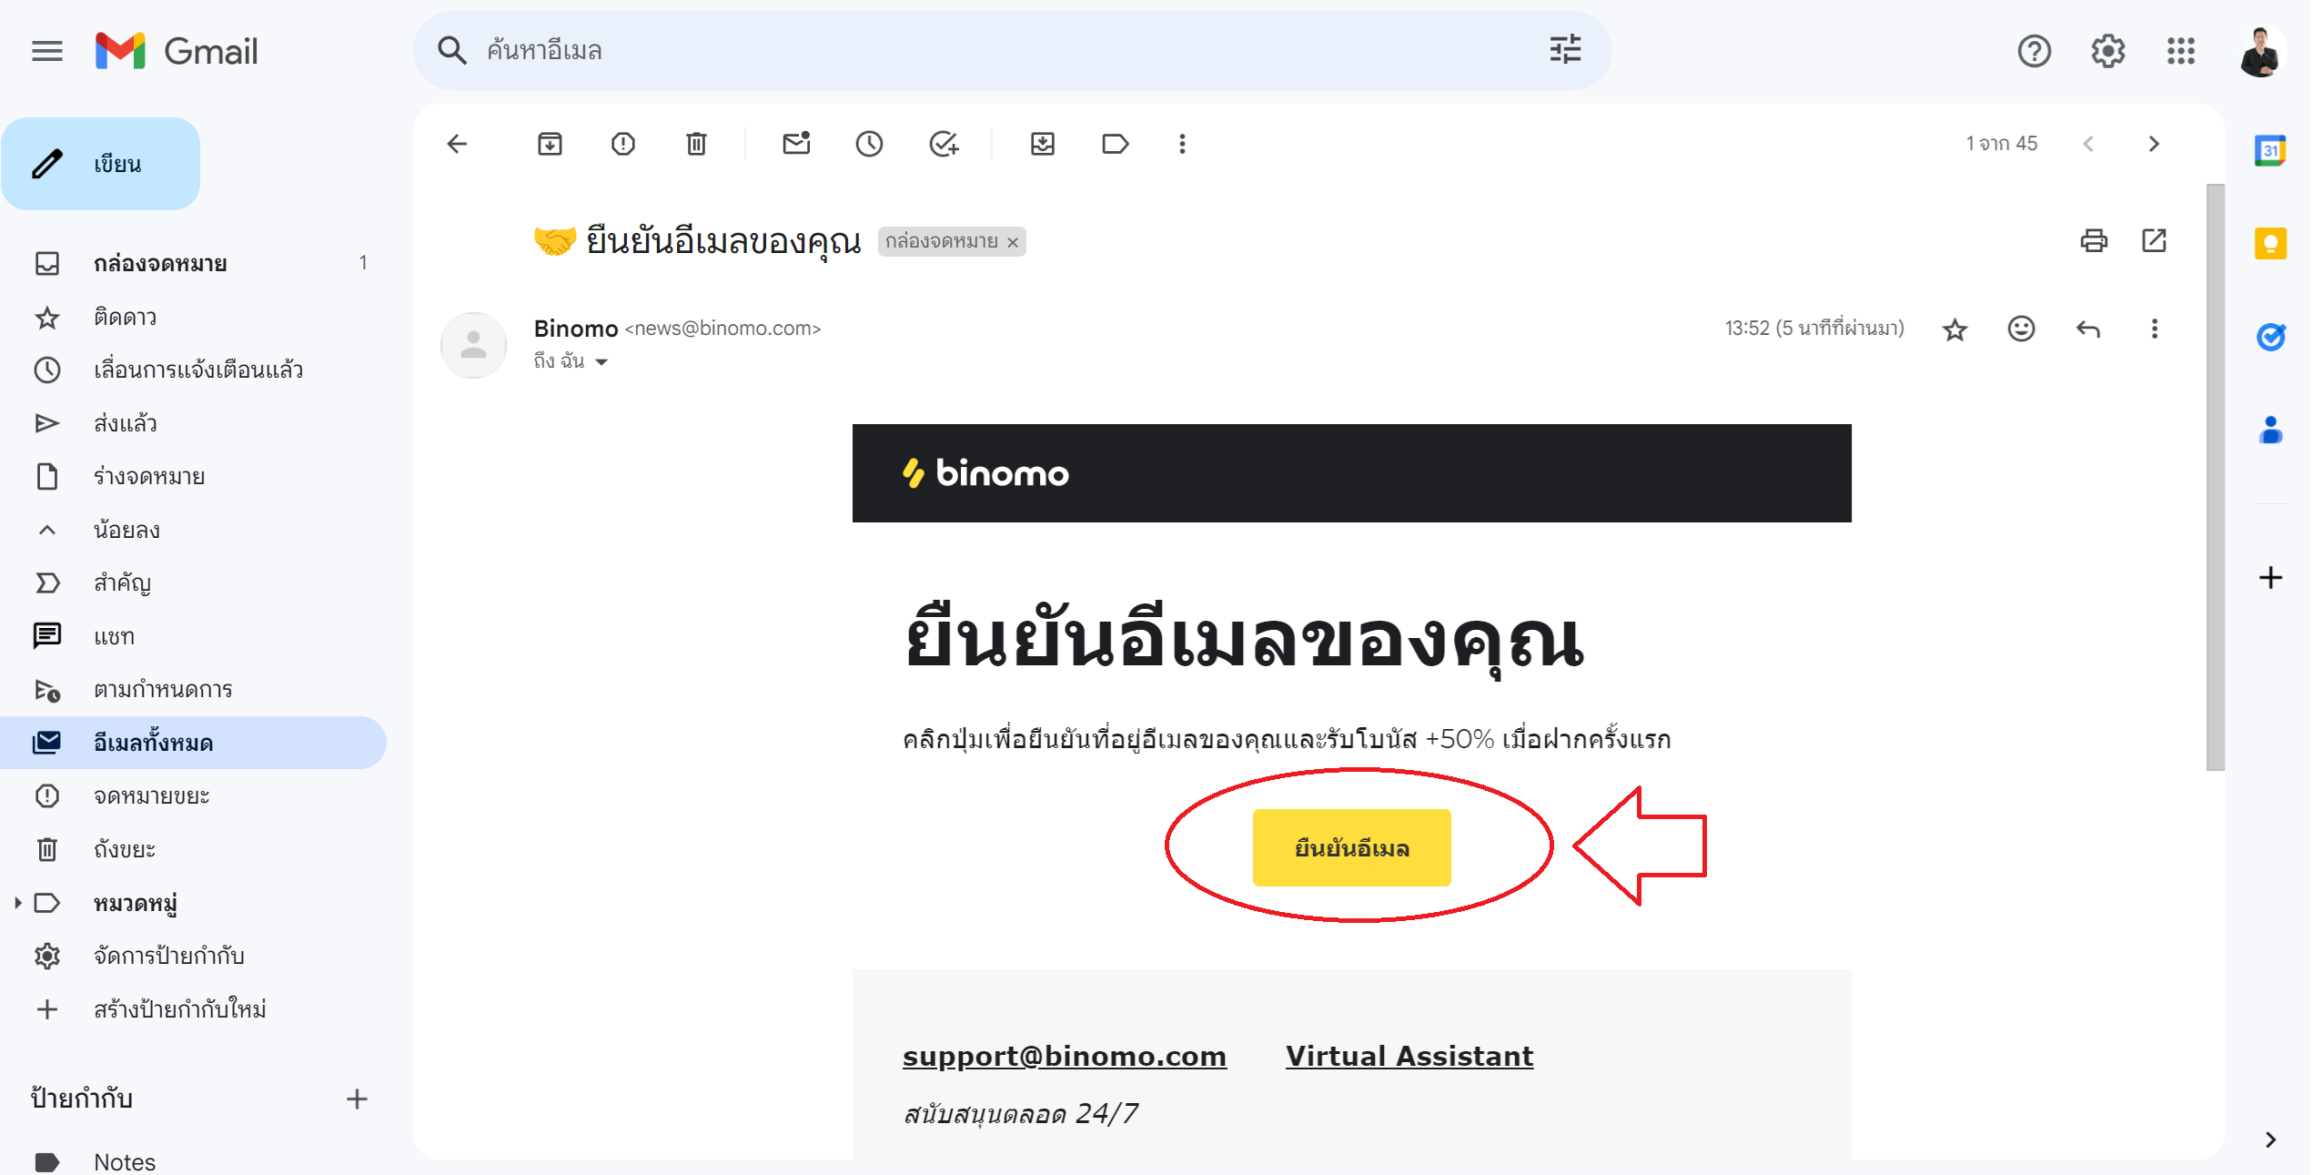The height and width of the screenshot is (1175, 2313).
Task: Add an emoji reaction
Action: pos(2021,329)
